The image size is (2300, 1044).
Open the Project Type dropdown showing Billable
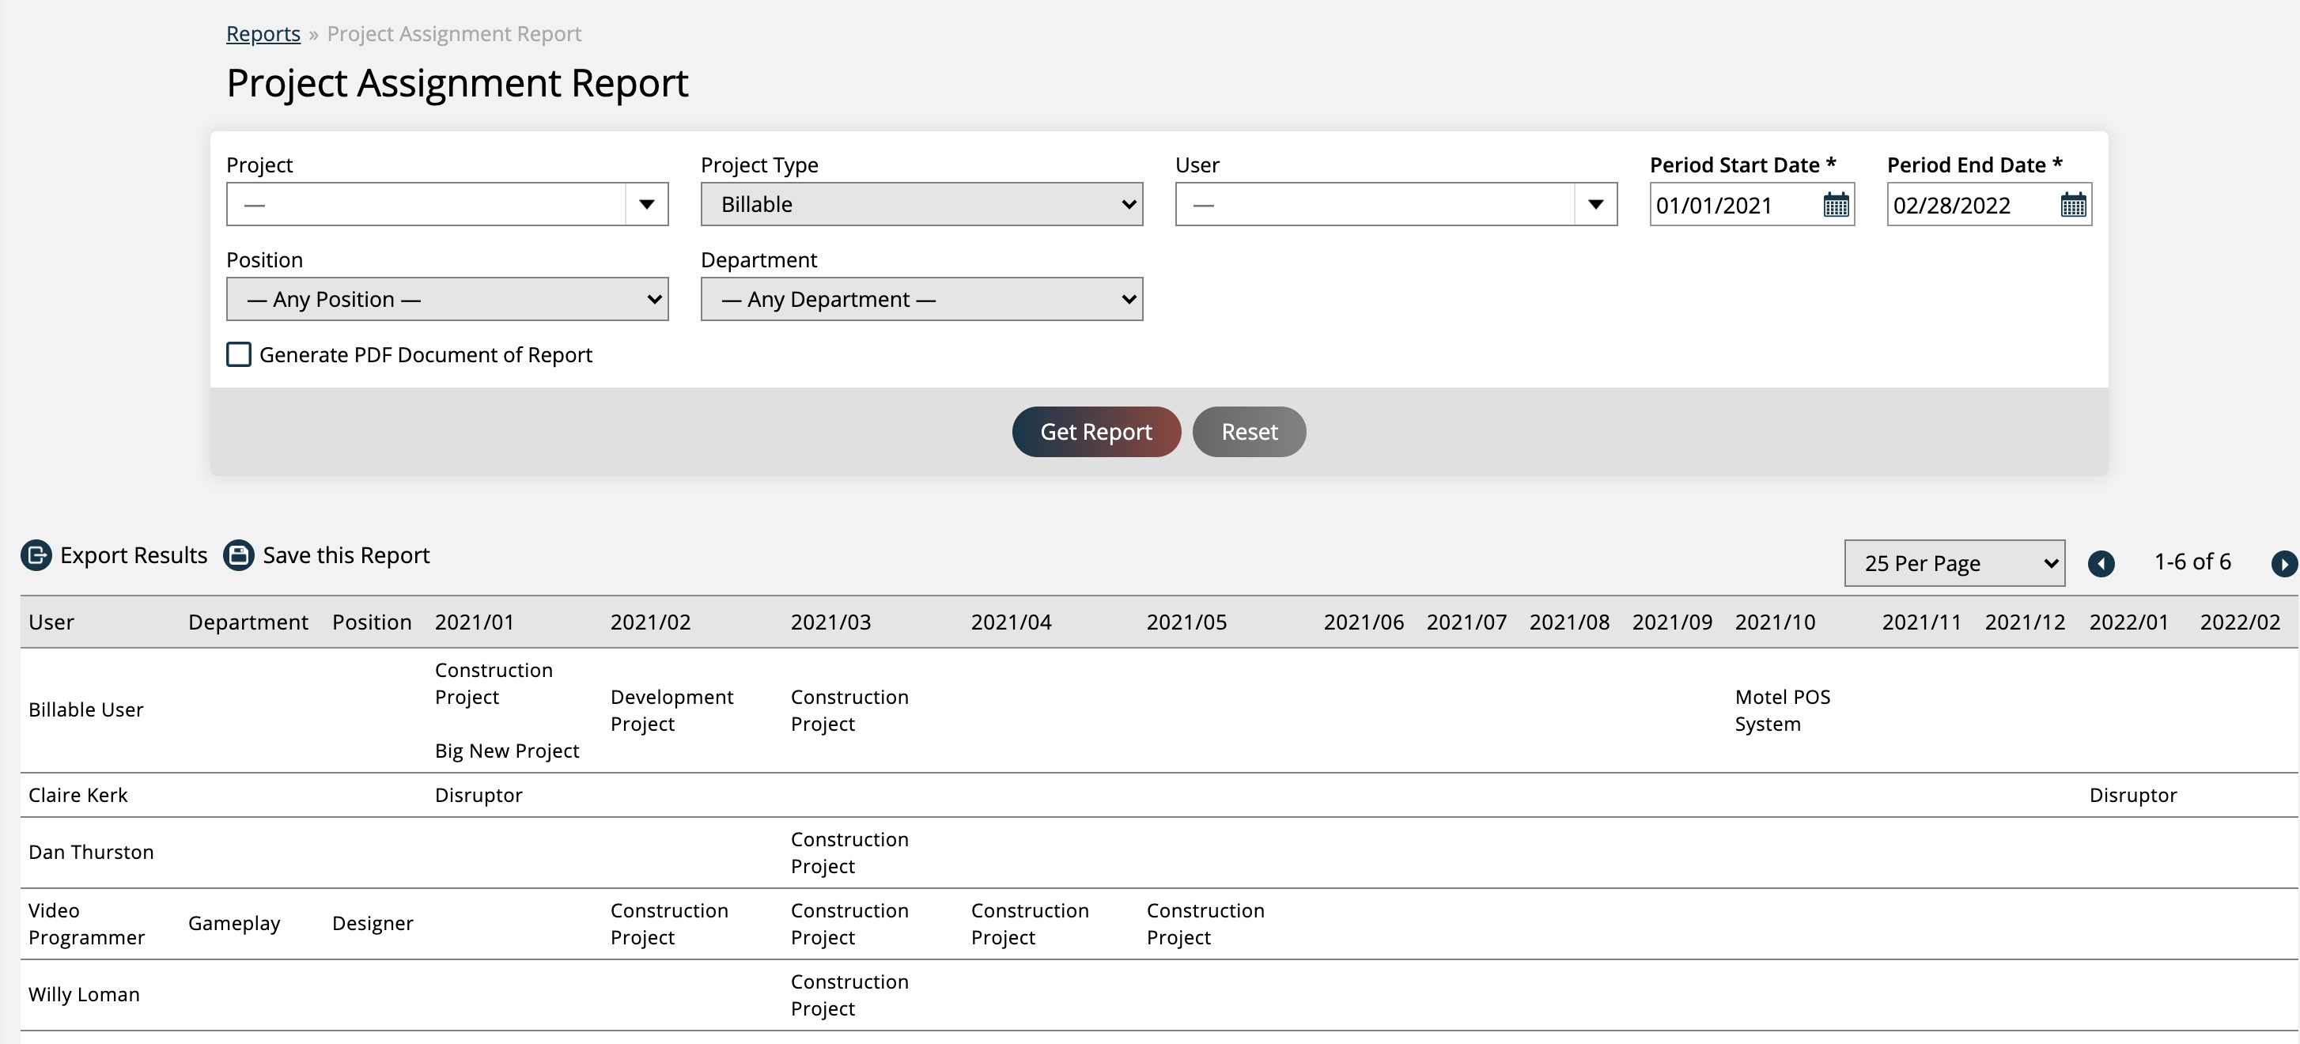click(921, 203)
